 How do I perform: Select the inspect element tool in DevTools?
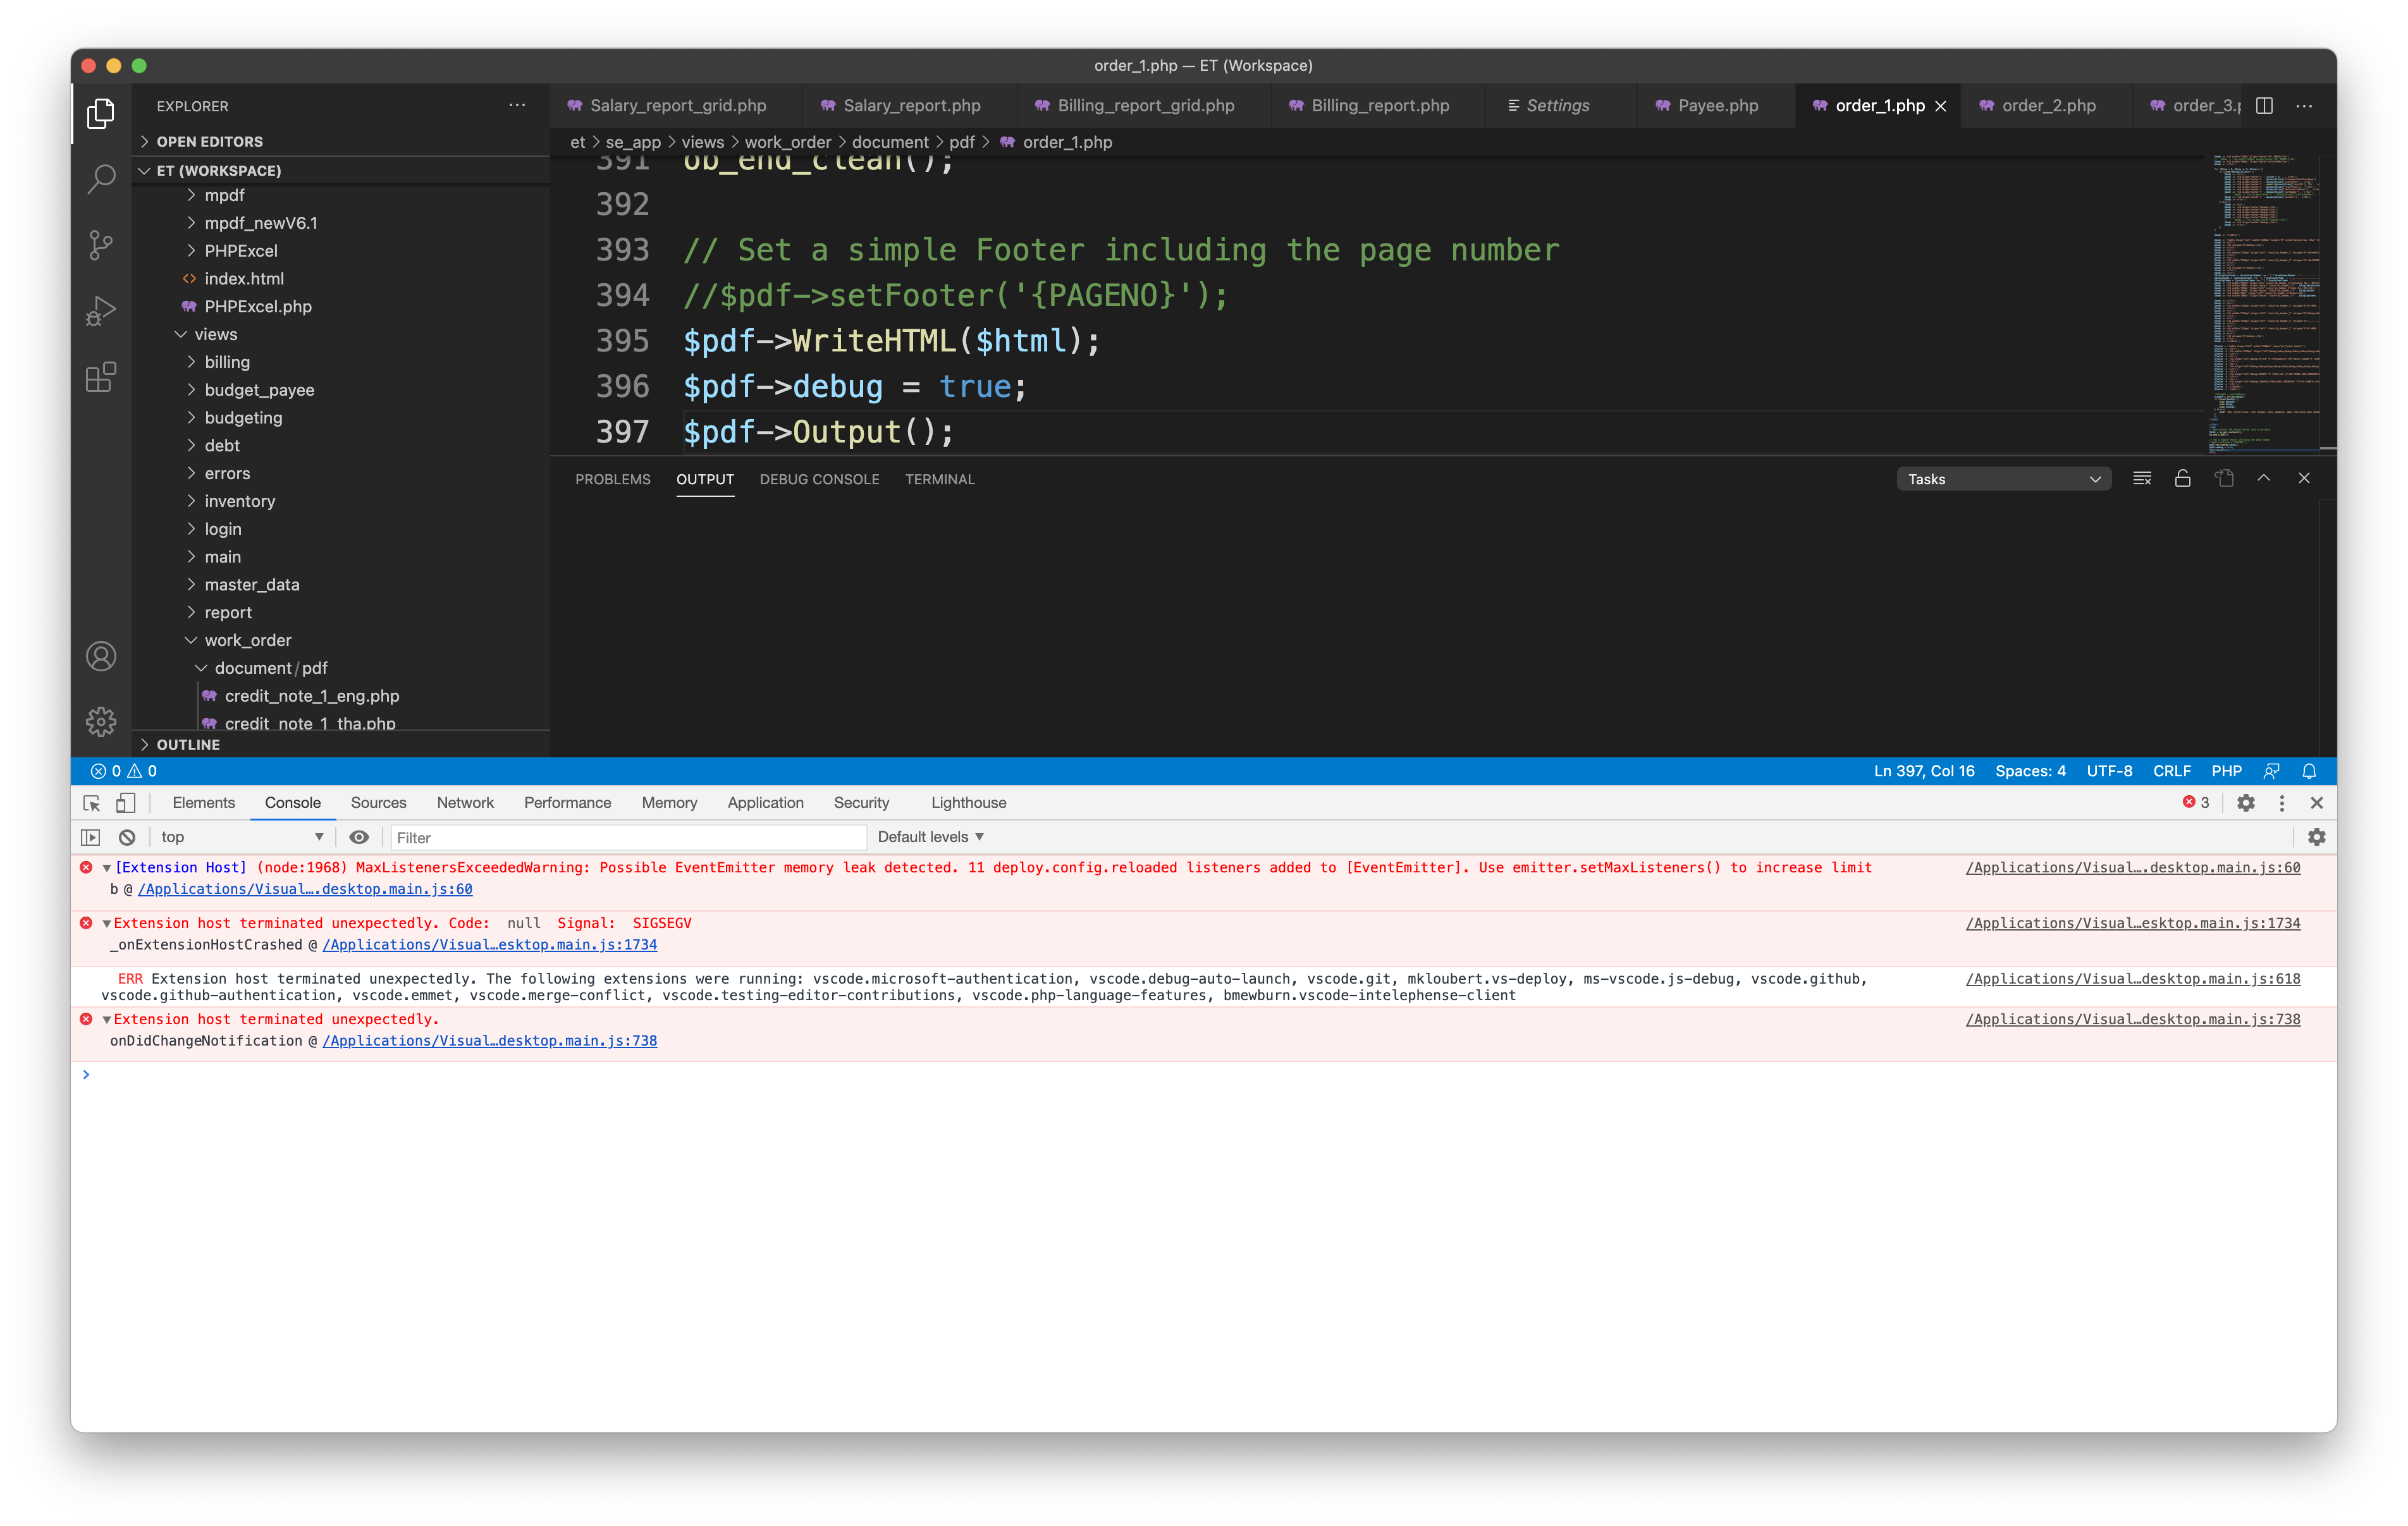coord(91,803)
